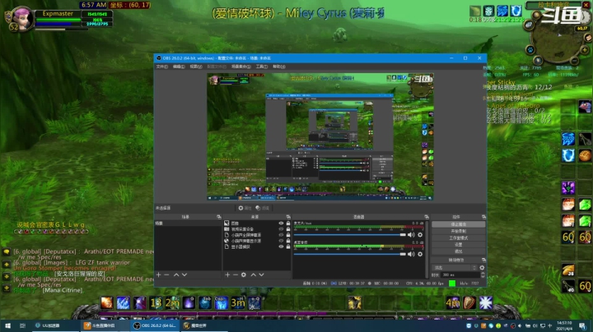Click the shield buff icon at top right
Viewport: 593px width, 332px height.
coord(516,11)
